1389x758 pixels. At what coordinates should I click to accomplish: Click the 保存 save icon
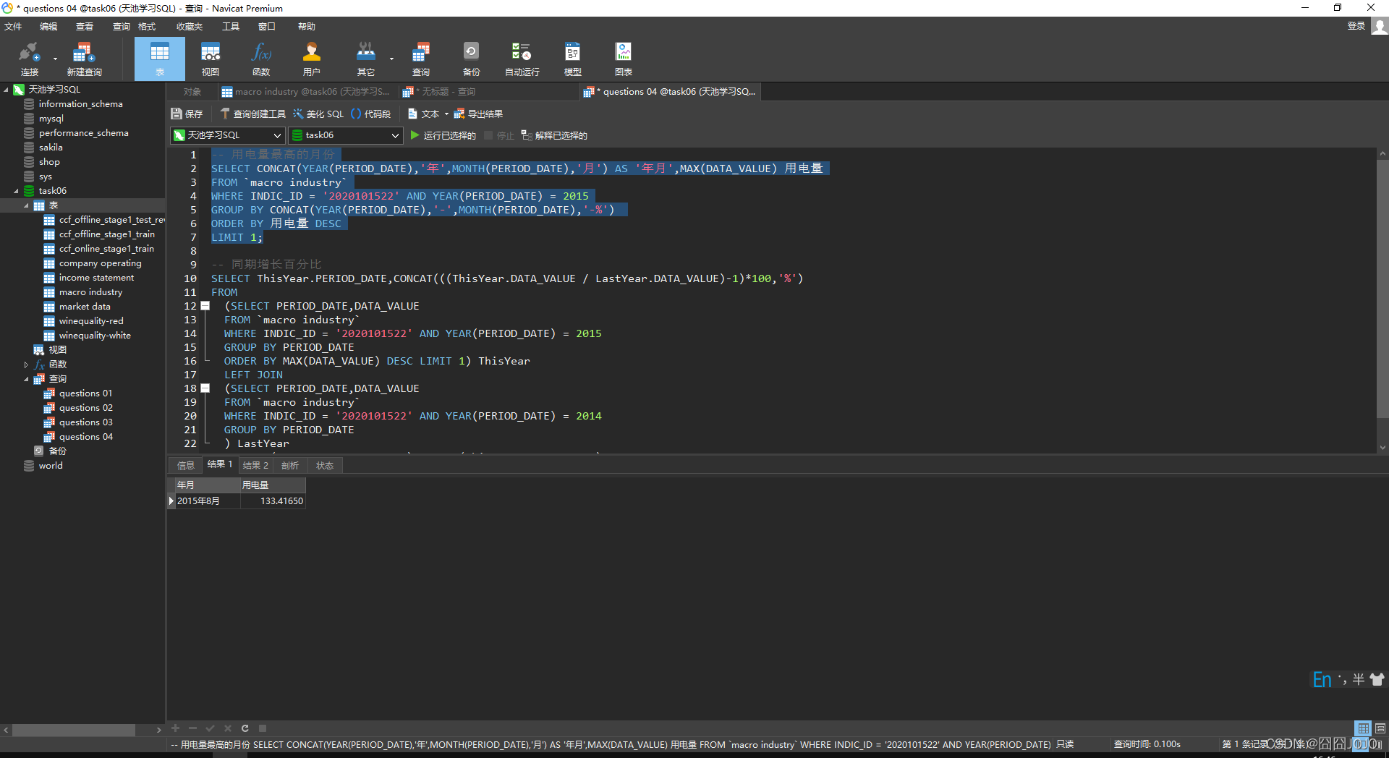tap(187, 114)
